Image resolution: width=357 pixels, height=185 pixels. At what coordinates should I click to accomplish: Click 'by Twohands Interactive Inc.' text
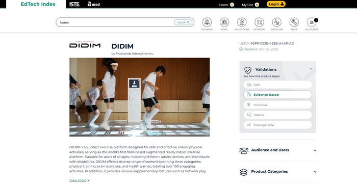133,54
